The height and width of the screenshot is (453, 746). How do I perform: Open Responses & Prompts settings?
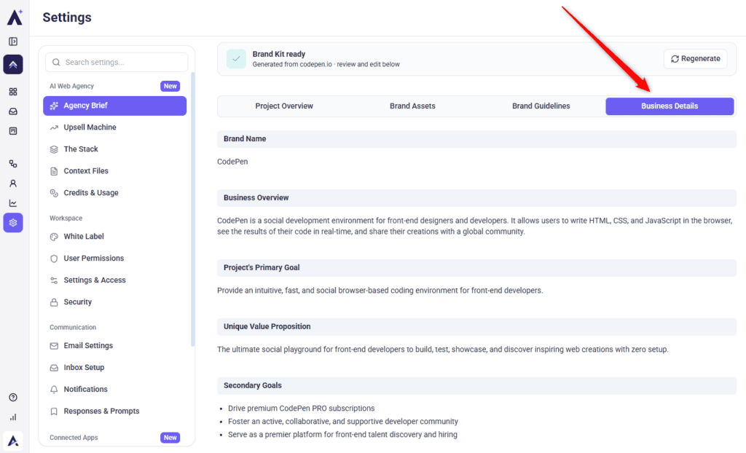coord(114,411)
